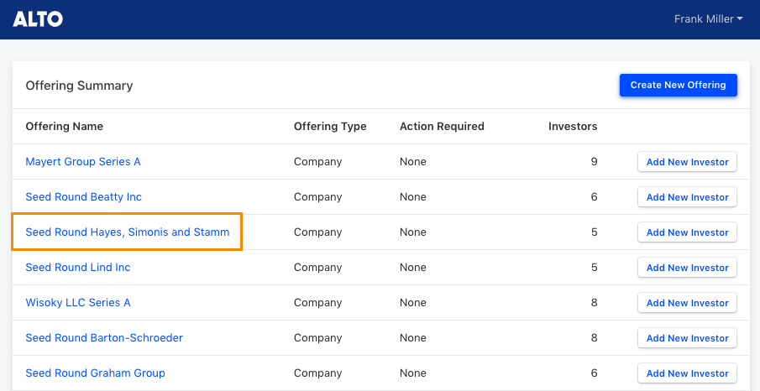760x391 pixels.
Task: Add New Investor to Seed Round Barton-Schroeder
Action: (x=687, y=338)
